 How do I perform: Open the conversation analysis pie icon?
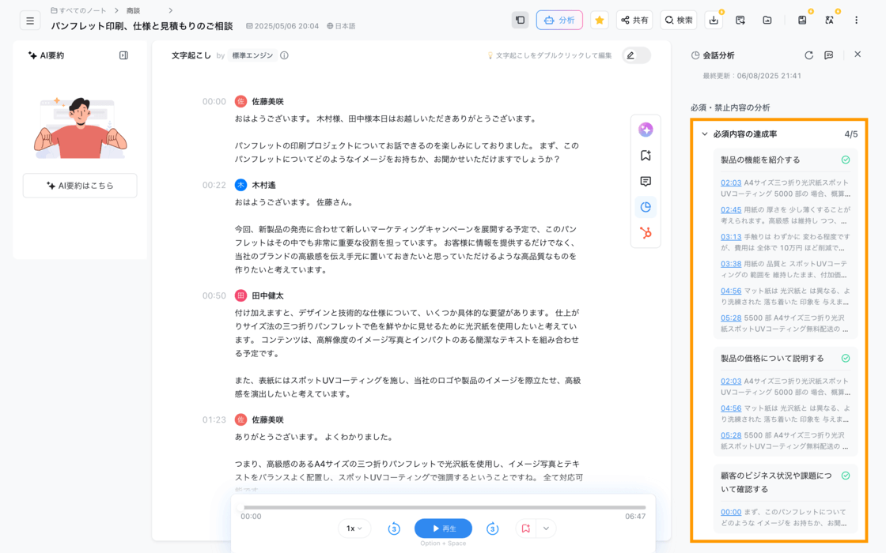646,207
